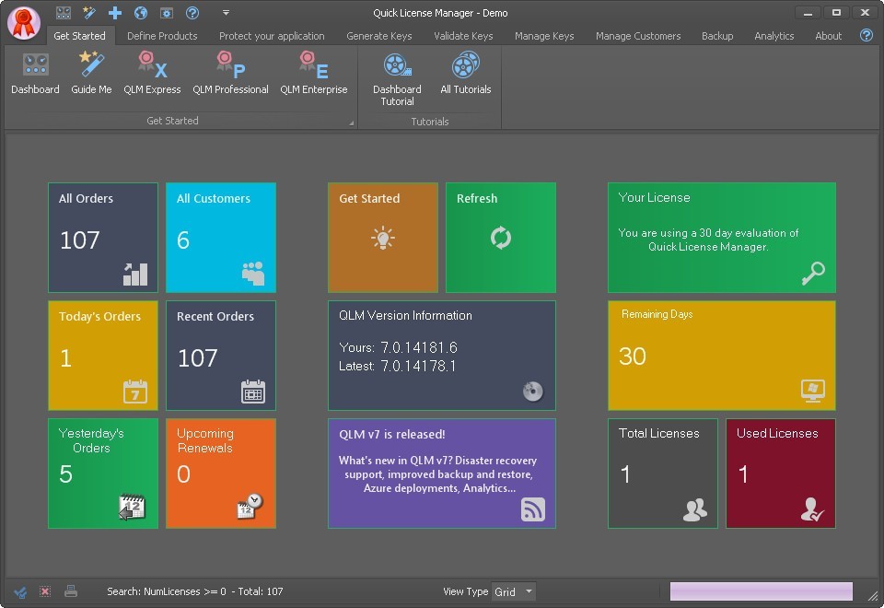Expand the Get Started group launcher
The height and width of the screenshot is (608, 884).
click(x=351, y=123)
